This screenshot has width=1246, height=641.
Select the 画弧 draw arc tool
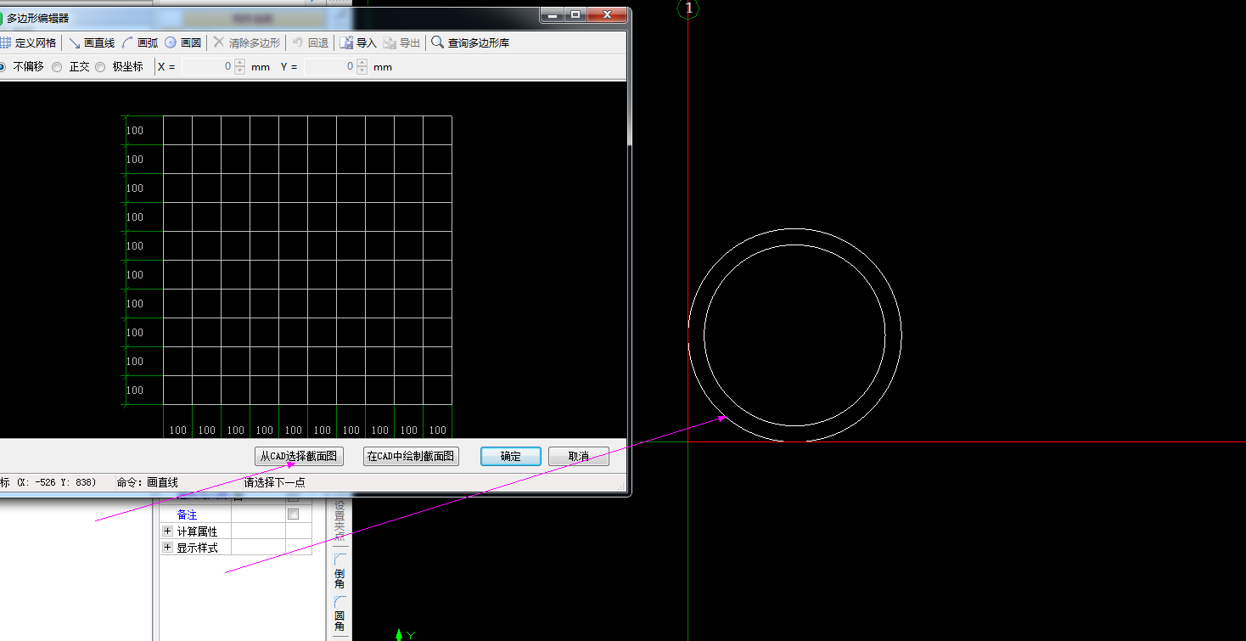(x=140, y=42)
